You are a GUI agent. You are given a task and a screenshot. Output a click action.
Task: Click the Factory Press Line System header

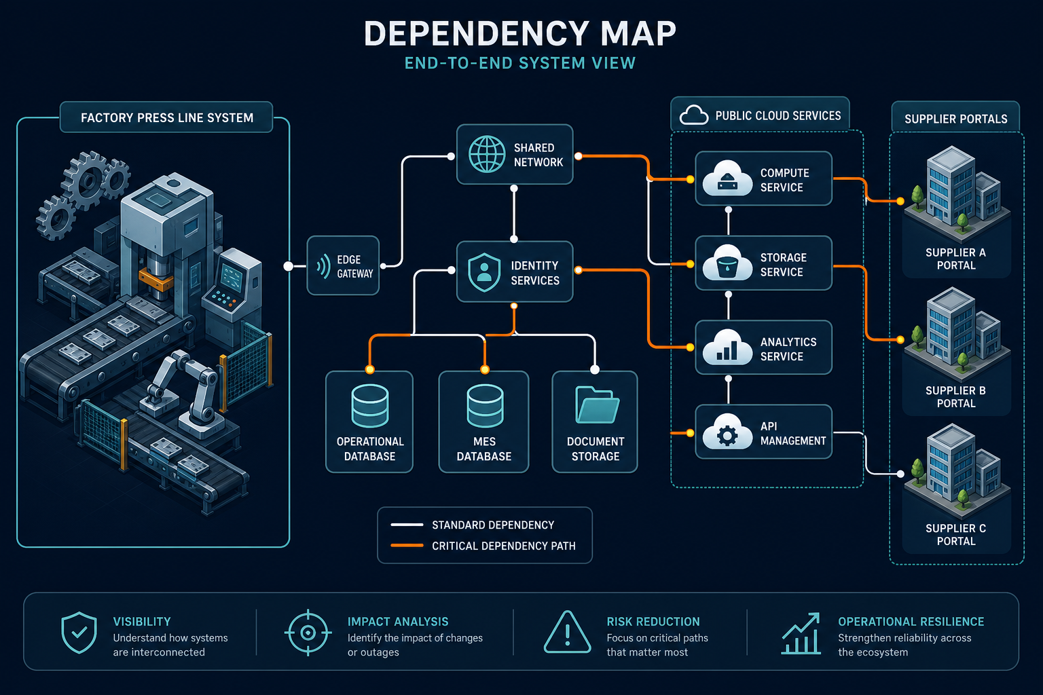pyautogui.click(x=167, y=117)
